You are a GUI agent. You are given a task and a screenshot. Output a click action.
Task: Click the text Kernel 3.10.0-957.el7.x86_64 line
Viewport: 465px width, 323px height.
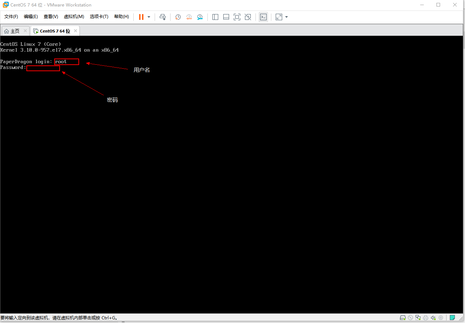59,50
